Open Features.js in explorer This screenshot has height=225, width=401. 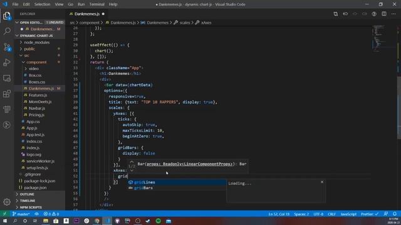coord(38,95)
